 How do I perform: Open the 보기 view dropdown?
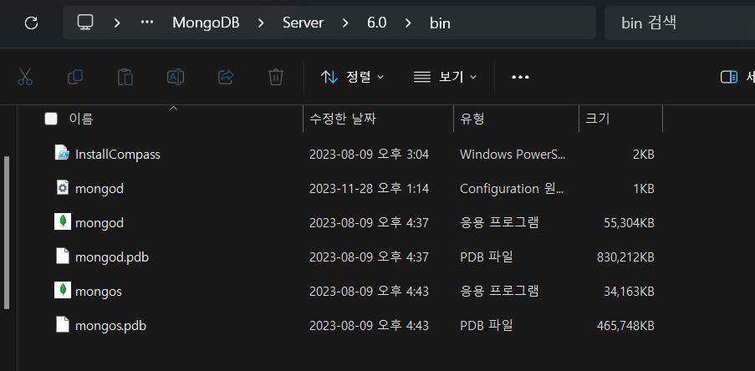pos(445,77)
